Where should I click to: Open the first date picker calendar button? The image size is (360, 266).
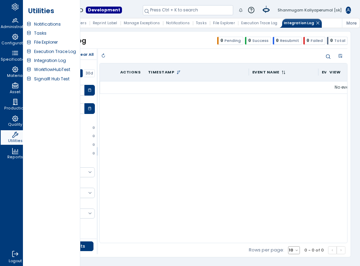tap(90, 90)
